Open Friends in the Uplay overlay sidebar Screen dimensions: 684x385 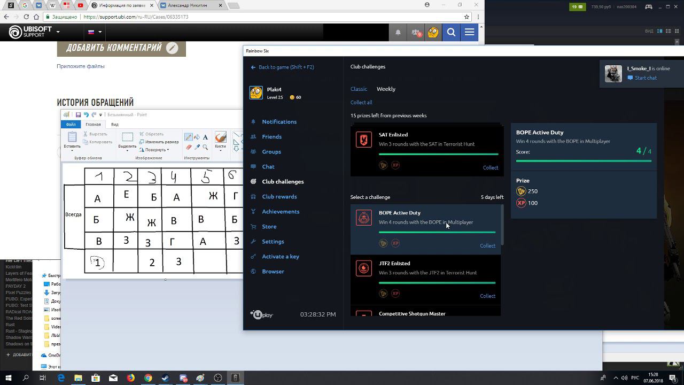pos(271,136)
